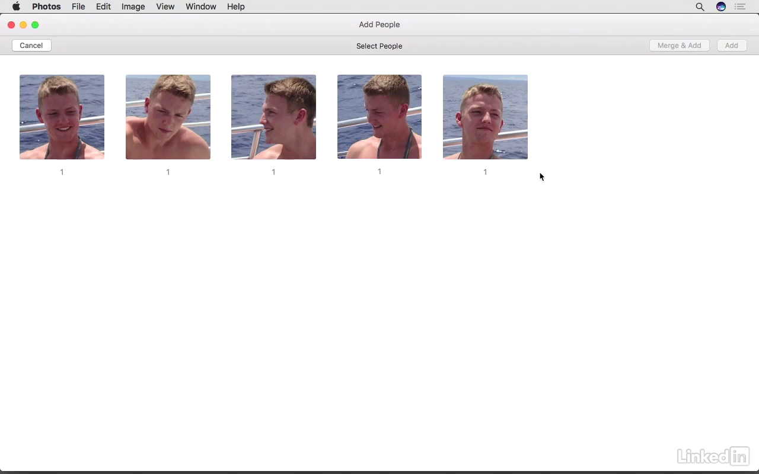759x474 pixels.
Task: Open the View menu
Action: [x=165, y=7]
